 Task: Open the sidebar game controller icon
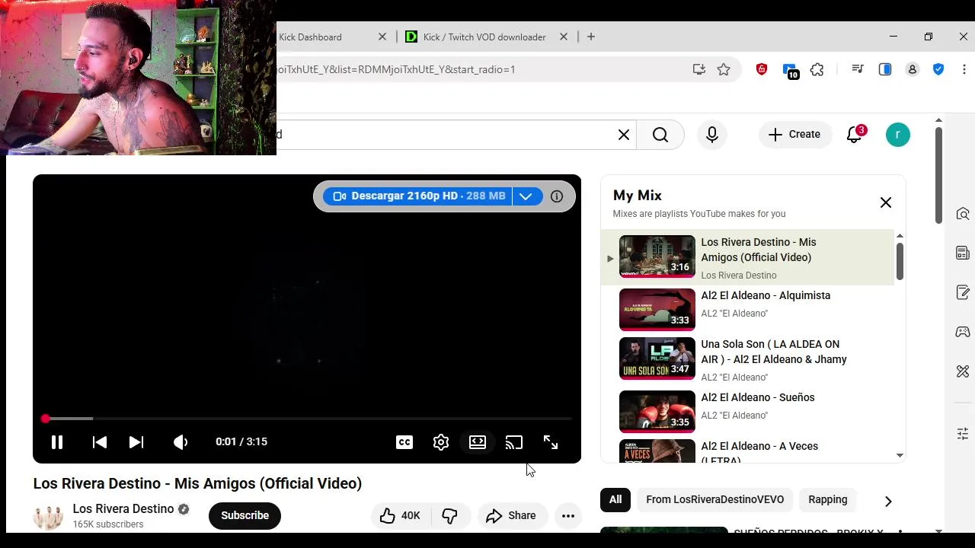[x=963, y=332]
